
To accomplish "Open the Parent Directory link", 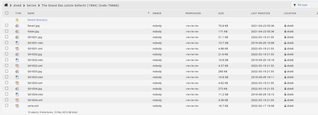I will [x=38, y=20].
